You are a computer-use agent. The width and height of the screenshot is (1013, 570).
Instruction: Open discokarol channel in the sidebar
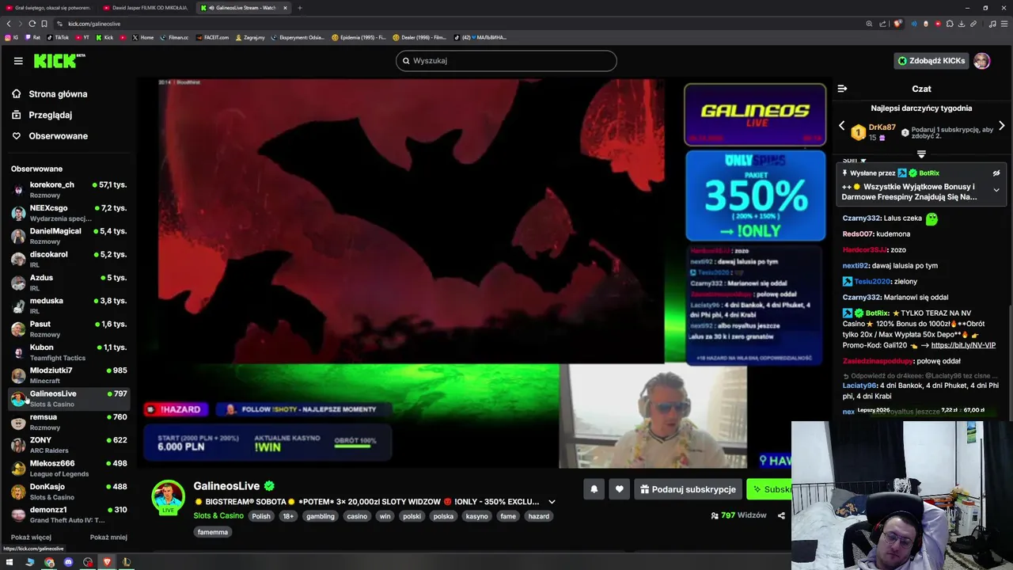tap(69, 260)
